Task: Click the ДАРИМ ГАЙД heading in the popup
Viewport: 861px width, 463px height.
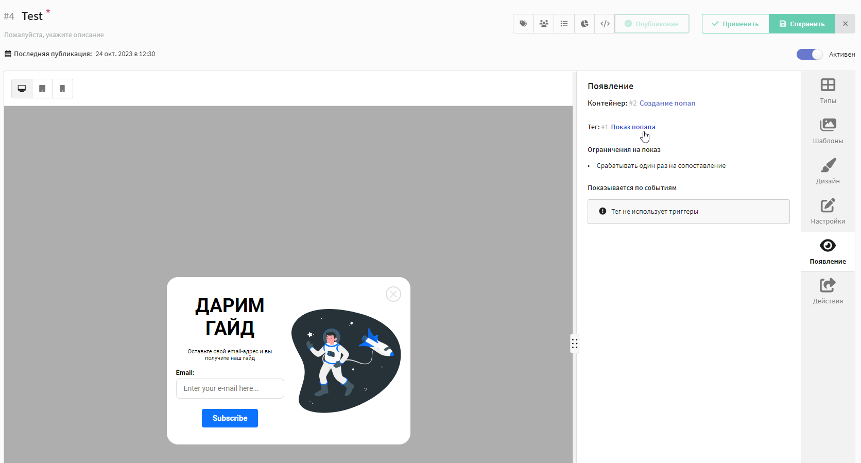Action: tap(230, 317)
